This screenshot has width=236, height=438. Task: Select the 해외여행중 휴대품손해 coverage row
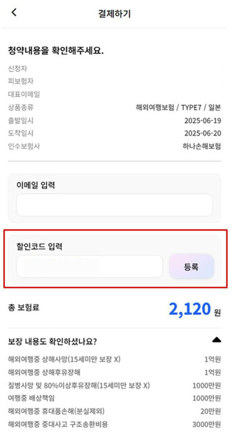coord(115,411)
